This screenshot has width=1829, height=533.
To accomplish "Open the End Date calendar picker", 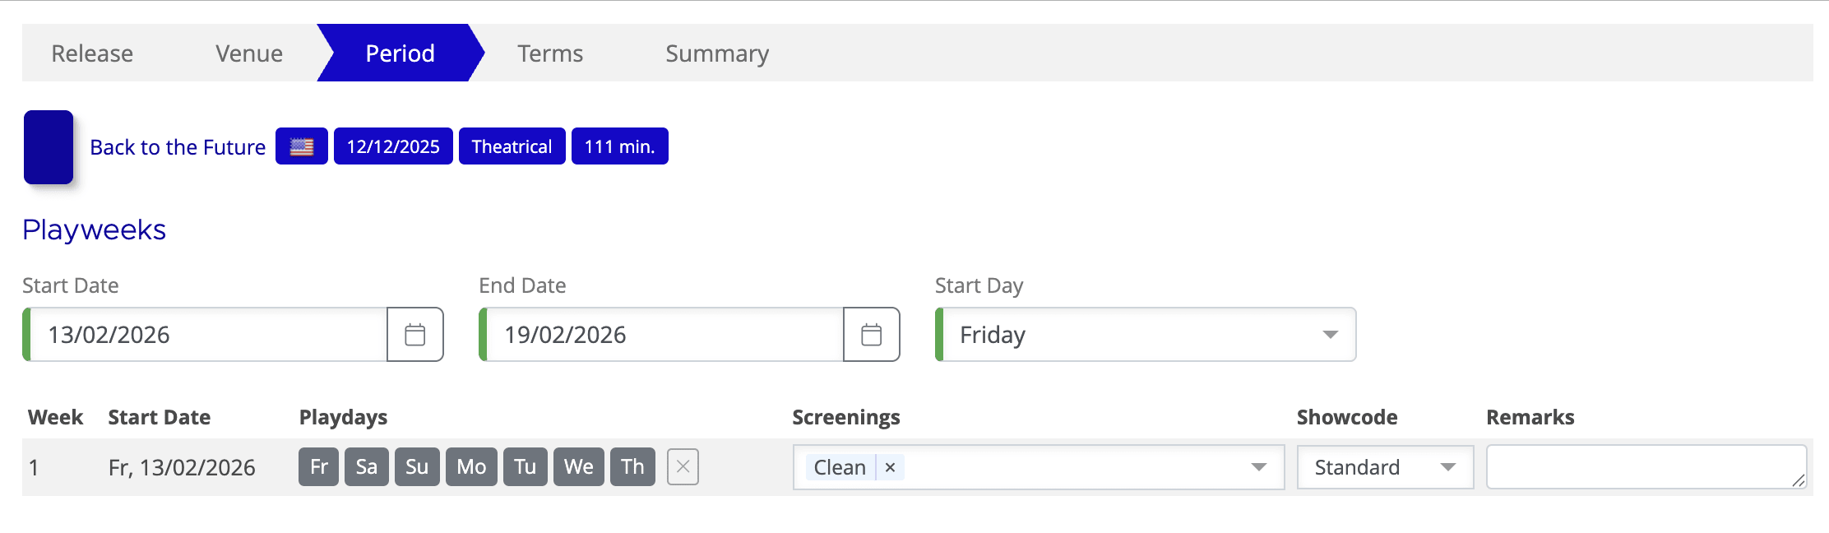I will pos(872,334).
